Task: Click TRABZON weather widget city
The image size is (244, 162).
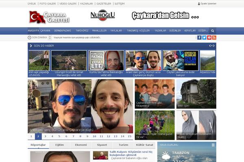Action: click(181, 153)
